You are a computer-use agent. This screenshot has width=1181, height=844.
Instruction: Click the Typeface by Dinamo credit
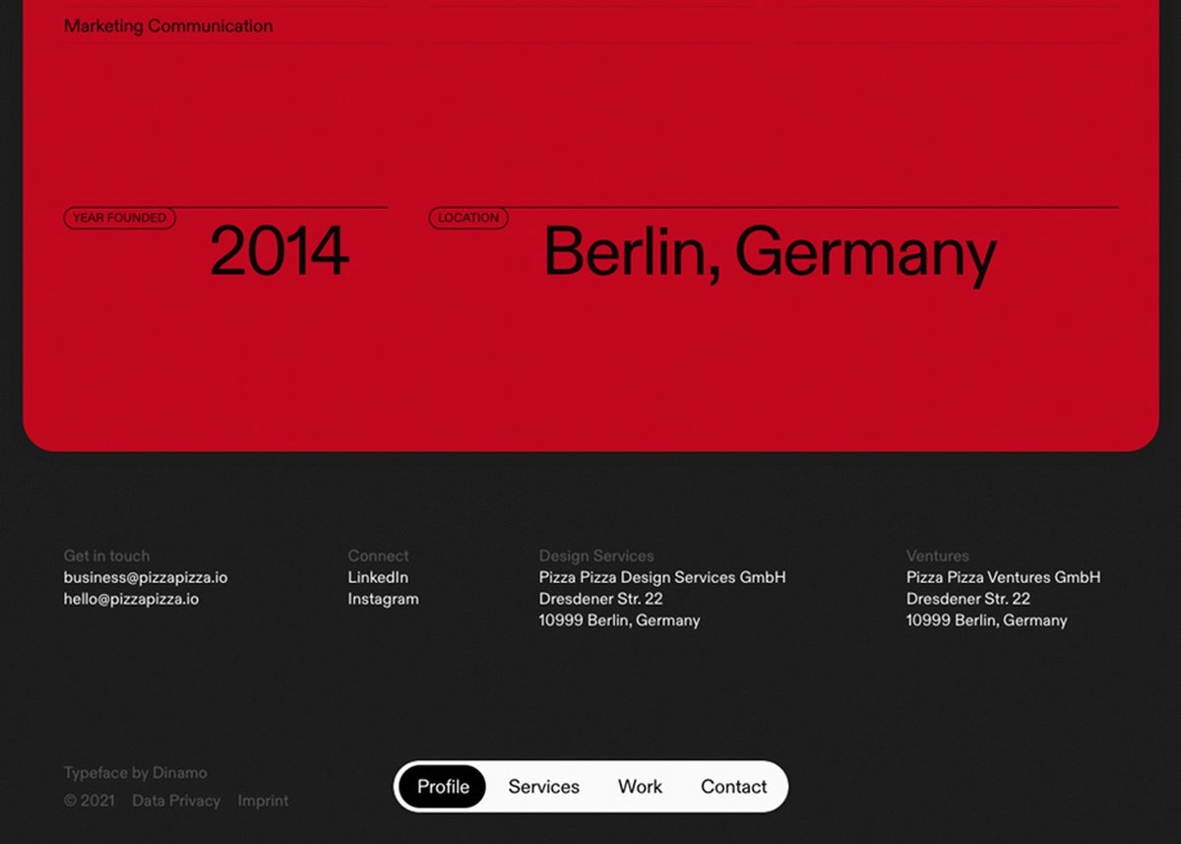coord(136,773)
